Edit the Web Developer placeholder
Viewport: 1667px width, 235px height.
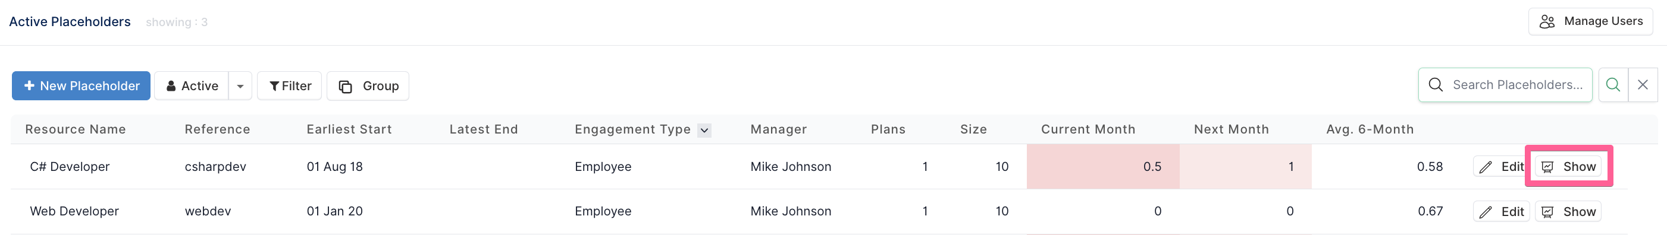[1502, 212]
